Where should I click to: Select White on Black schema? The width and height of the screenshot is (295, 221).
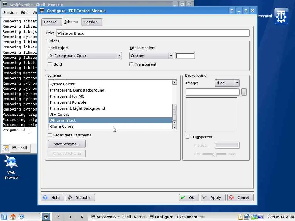(x=110, y=121)
